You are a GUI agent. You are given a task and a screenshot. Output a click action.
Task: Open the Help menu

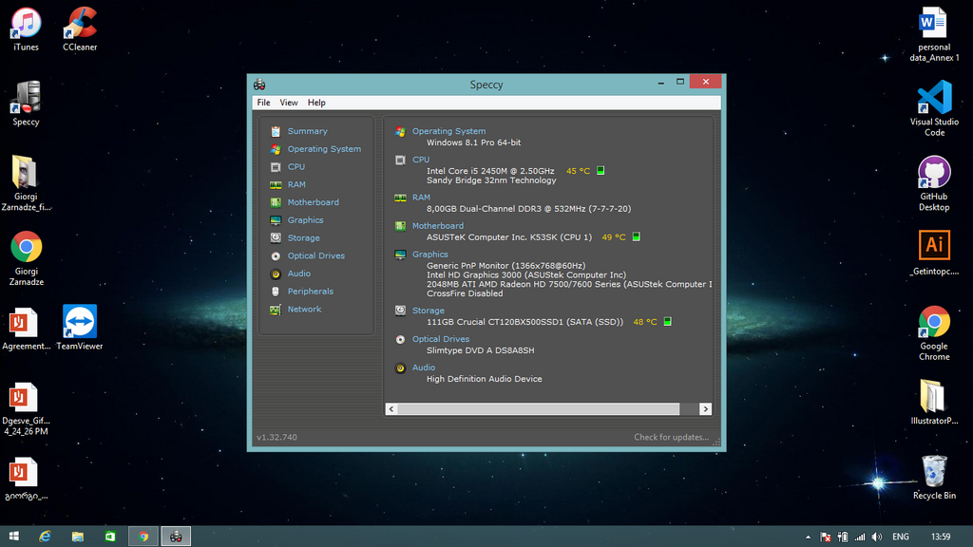pyautogui.click(x=316, y=103)
